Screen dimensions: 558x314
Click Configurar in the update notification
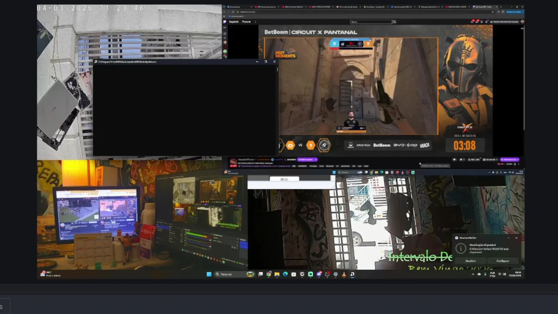coord(503,261)
